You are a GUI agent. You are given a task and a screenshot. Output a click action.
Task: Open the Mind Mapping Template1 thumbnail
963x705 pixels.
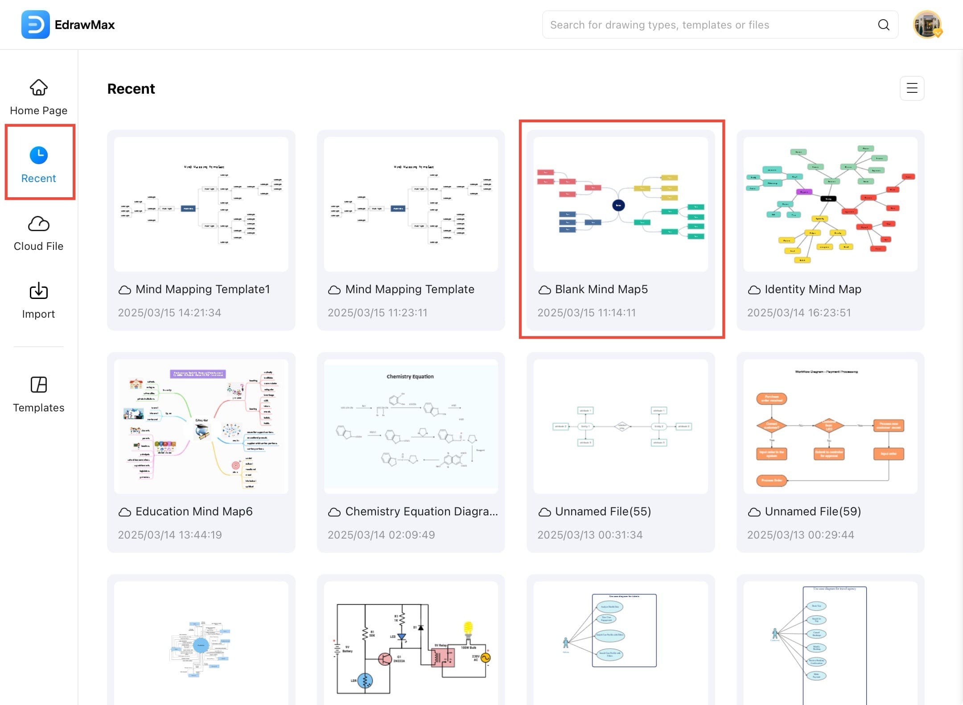[x=201, y=206]
